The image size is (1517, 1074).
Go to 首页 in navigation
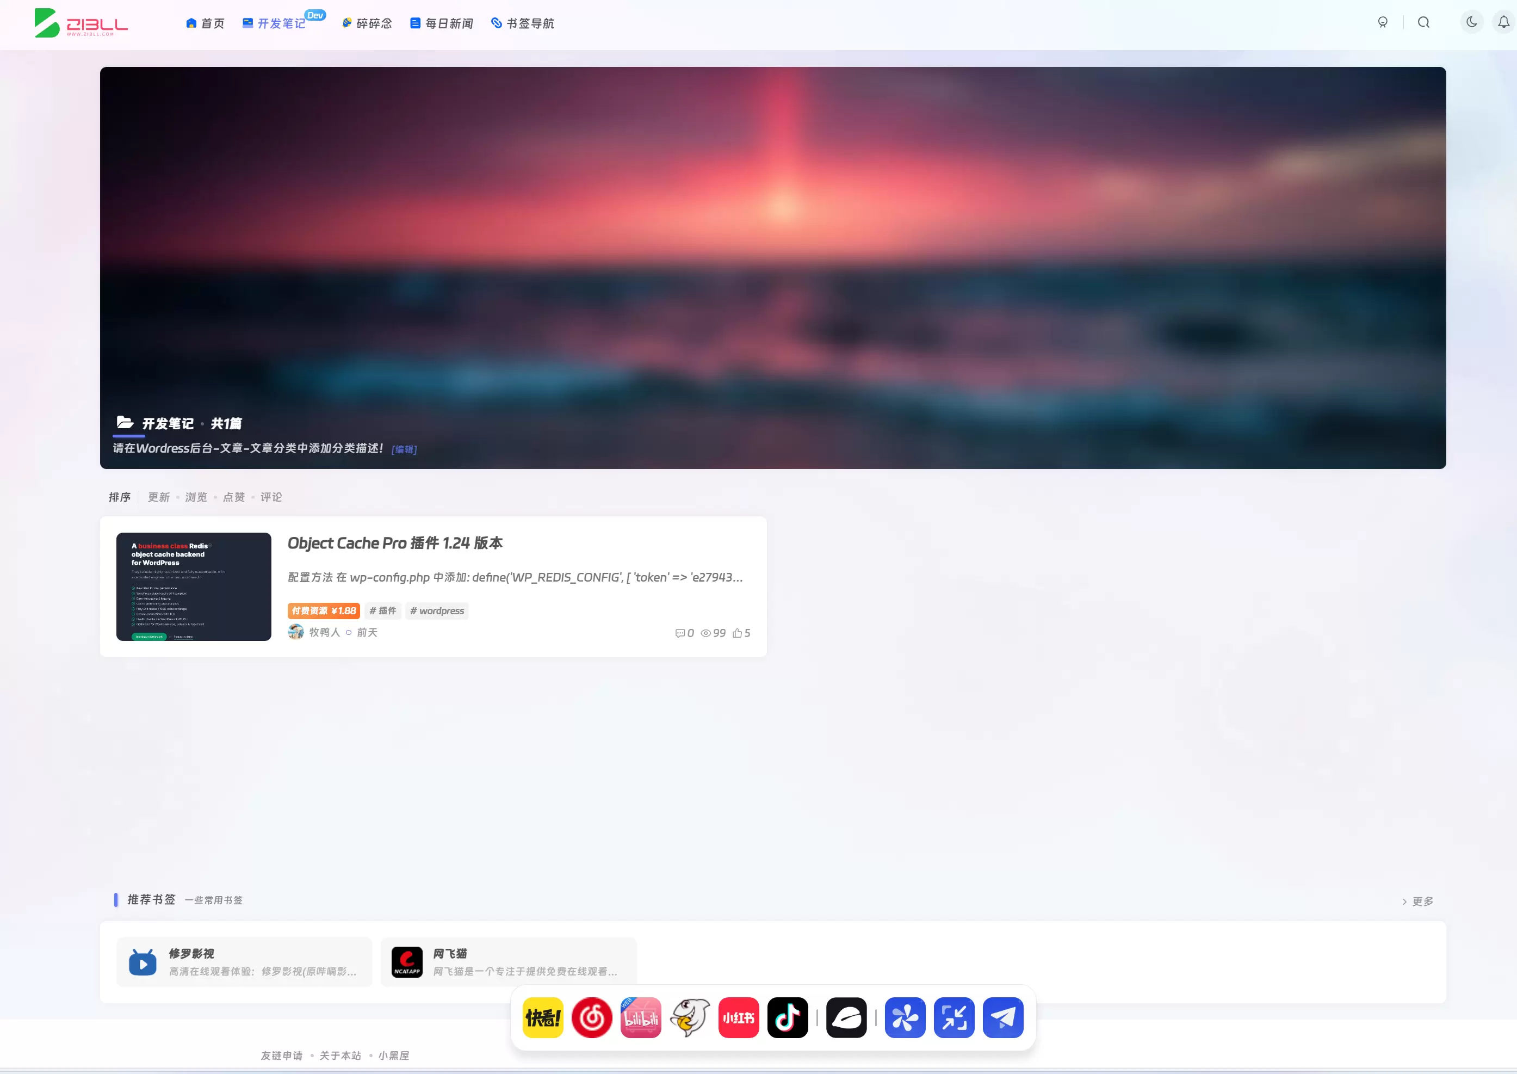(206, 23)
